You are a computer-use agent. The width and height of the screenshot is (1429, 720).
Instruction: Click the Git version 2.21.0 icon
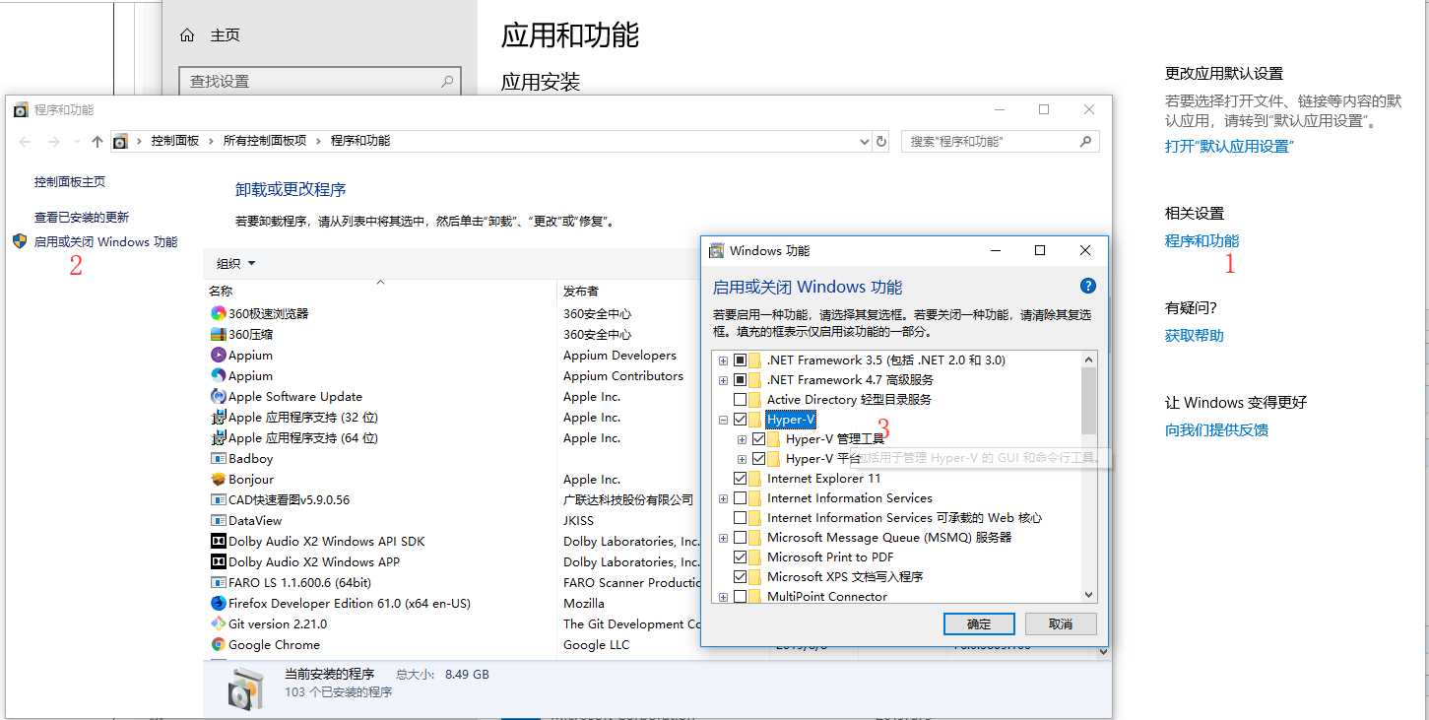(219, 623)
